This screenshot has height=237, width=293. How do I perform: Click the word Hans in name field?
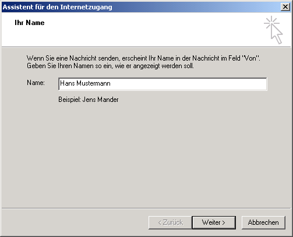[68, 83]
